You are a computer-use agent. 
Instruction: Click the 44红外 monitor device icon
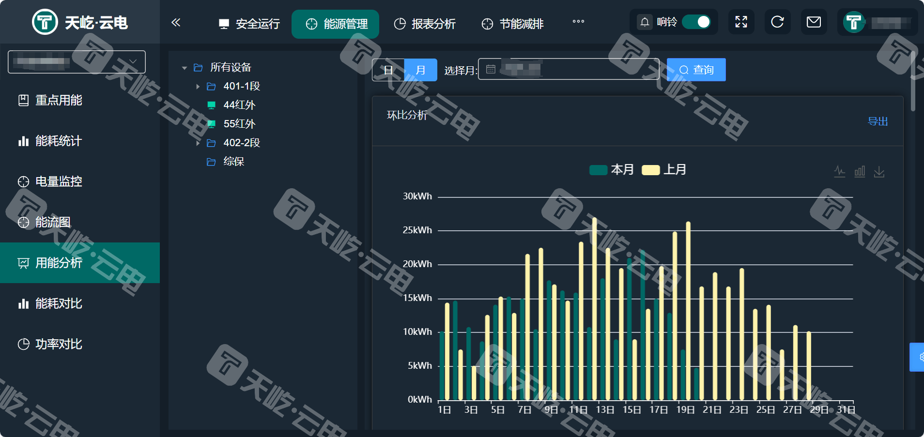[211, 105]
